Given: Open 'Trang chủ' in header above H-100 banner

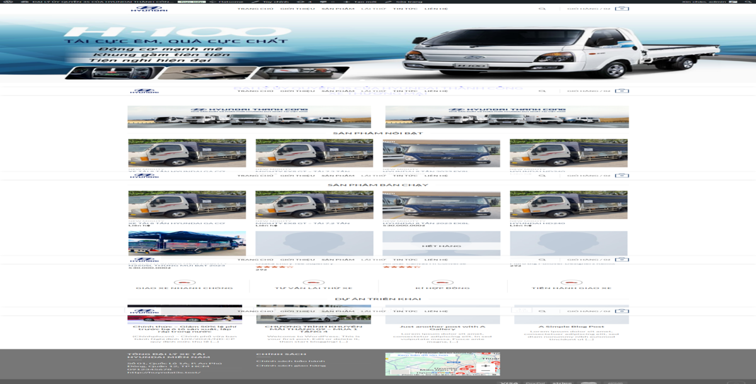Looking at the screenshot, I should point(255,9).
